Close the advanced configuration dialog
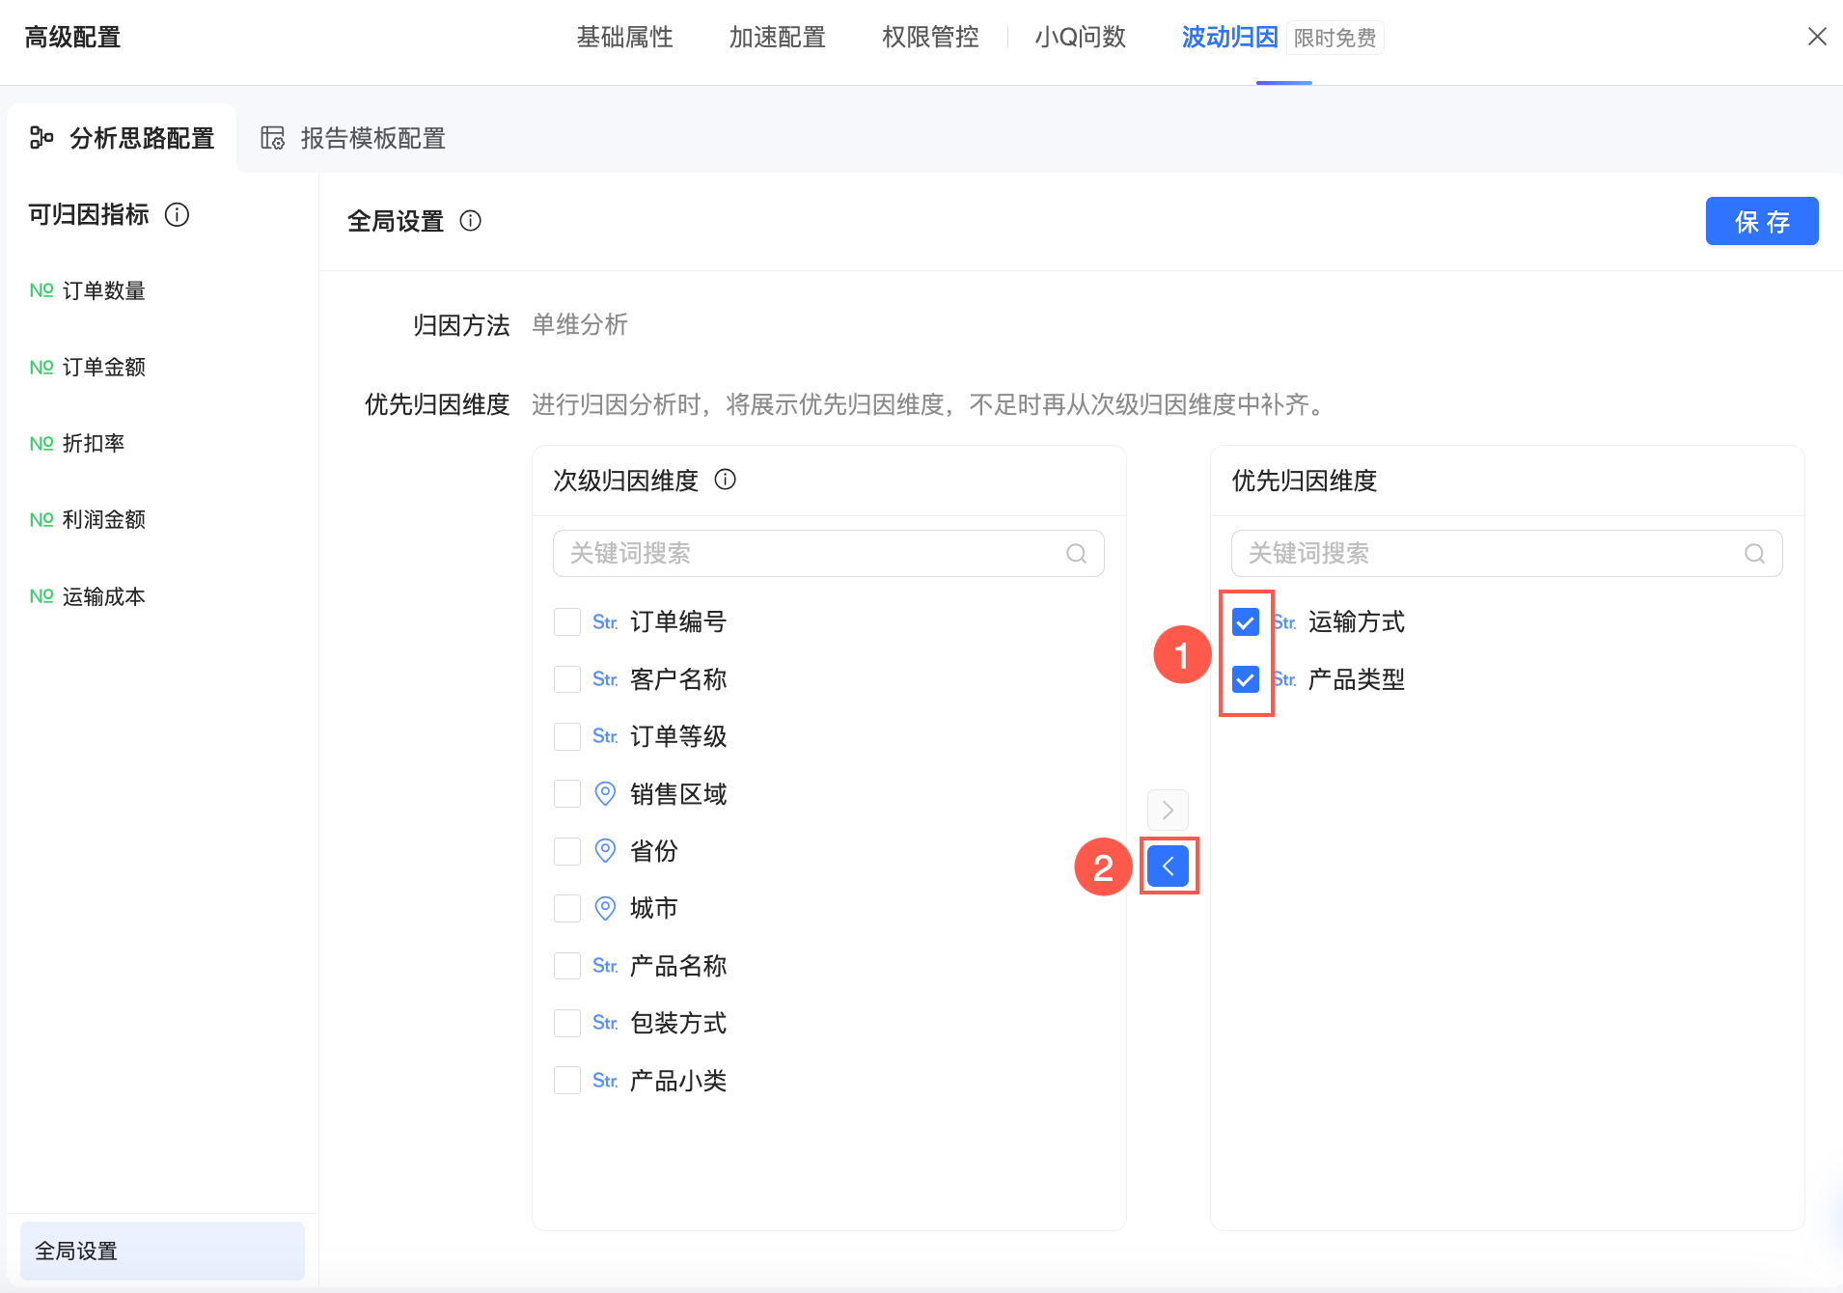This screenshot has width=1843, height=1293. click(x=1817, y=37)
